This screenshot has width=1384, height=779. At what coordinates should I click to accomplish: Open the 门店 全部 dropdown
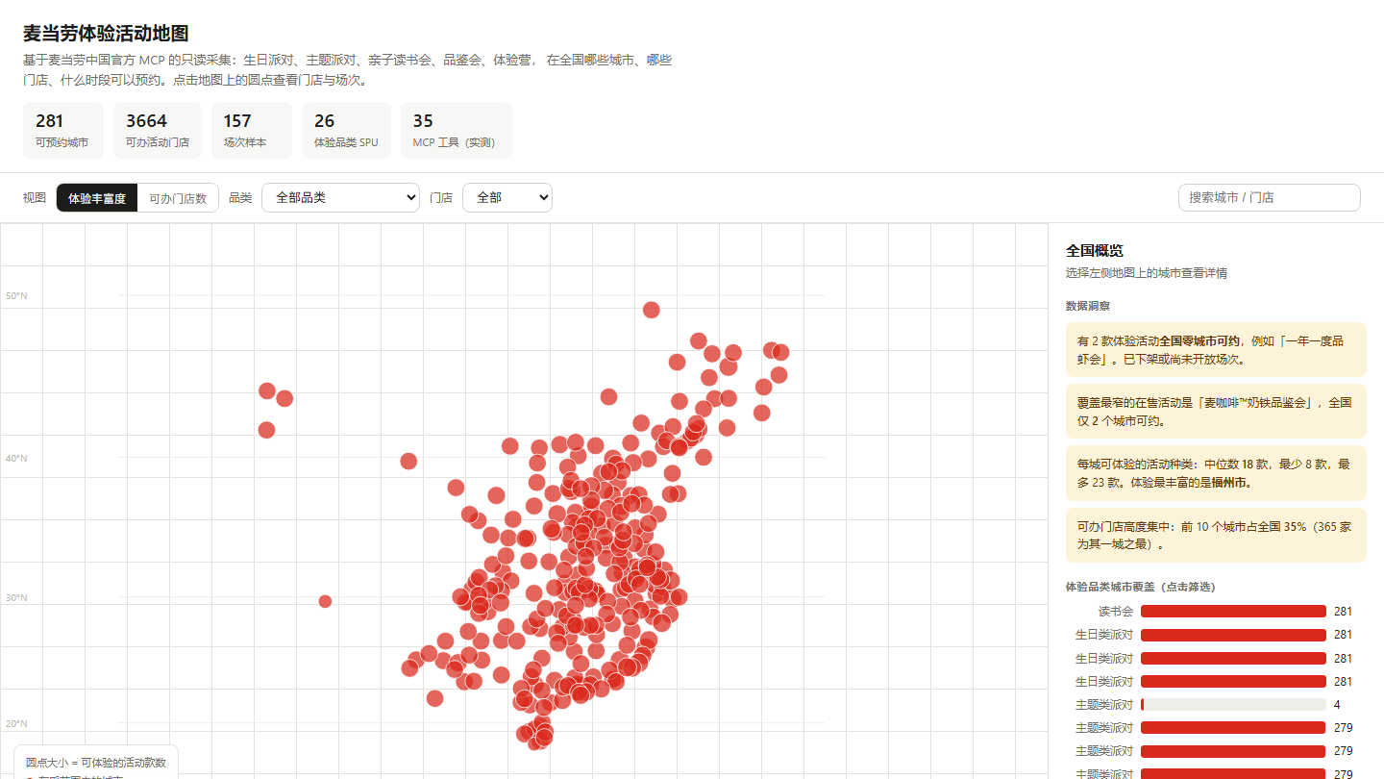click(x=507, y=197)
